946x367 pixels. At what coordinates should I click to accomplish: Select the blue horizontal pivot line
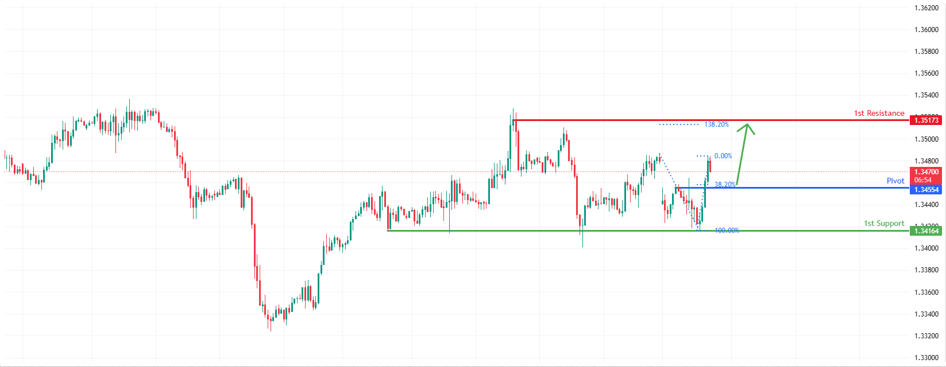click(x=804, y=188)
